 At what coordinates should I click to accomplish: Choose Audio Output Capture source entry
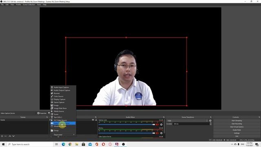tap(63, 90)
